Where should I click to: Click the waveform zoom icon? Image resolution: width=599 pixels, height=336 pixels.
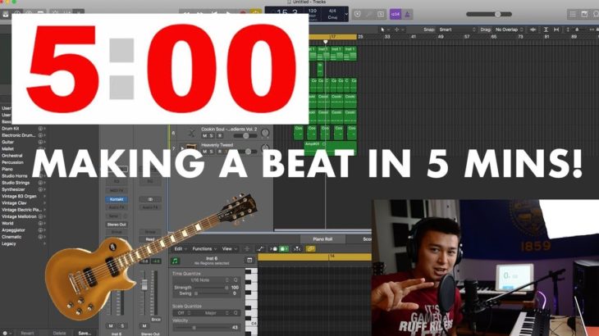533,30
